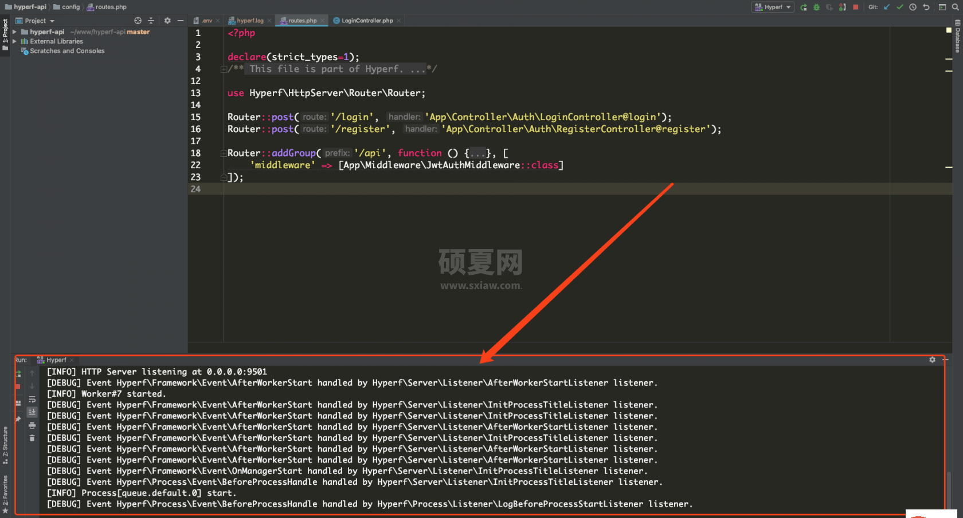The image size is (963, 518).
Task: Close the LoginController.php tab
Action: point(398,21)
